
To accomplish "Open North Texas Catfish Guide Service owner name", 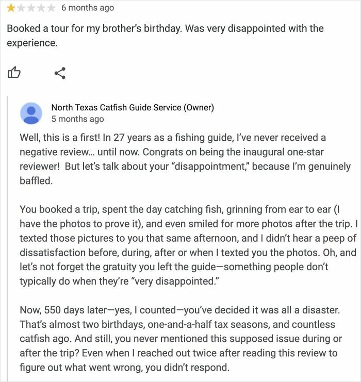I will click(132, 107).
